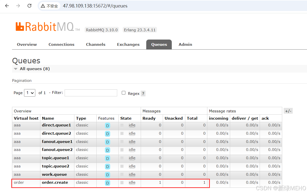Select the Queues tab
Viewport: 307px width, 193px height.
[159, 44]
